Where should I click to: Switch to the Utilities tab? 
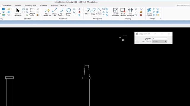point(18,5)
